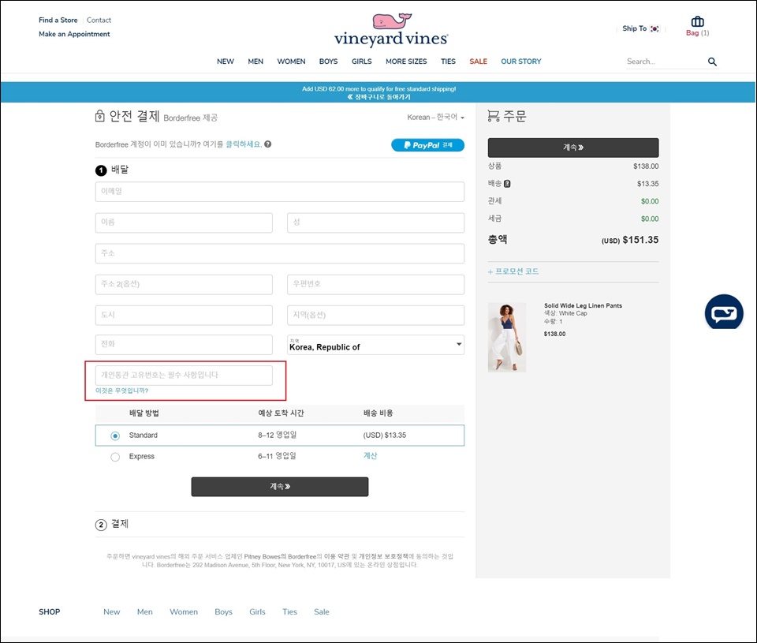Click the Search input box
757x643 pixels.
(666, 62)
